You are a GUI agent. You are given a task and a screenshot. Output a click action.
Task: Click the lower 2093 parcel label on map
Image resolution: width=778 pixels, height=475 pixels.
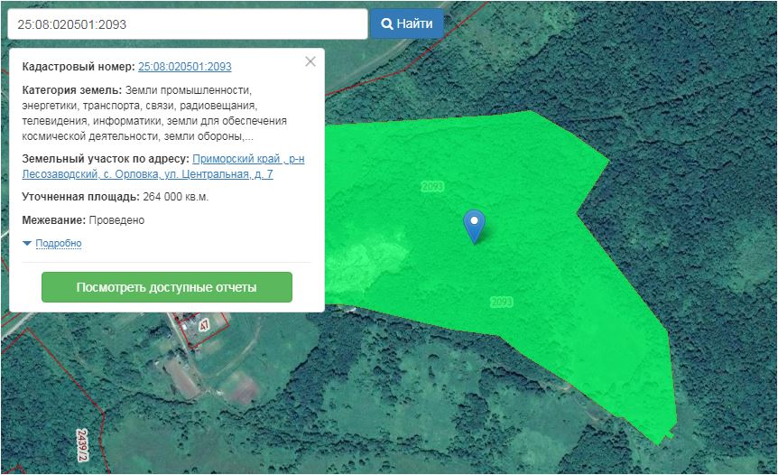(x=502, y=302)
